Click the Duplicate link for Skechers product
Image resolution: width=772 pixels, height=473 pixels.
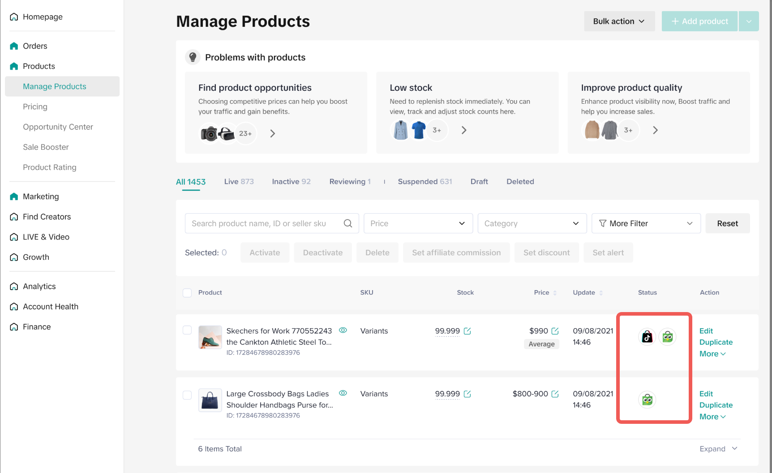(716, 342)
